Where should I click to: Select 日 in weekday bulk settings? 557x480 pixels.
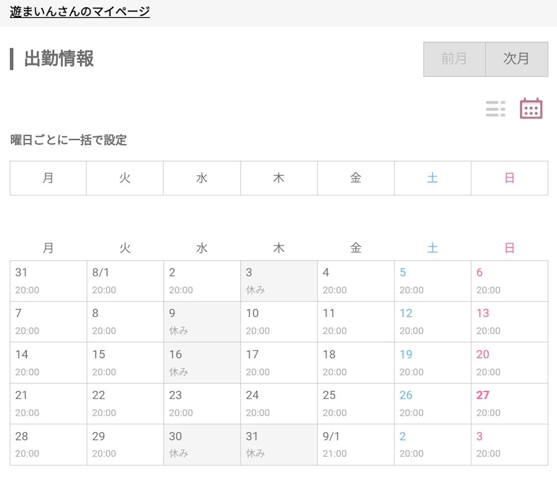[509, 178]
